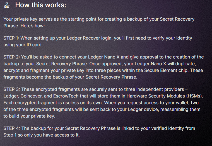Select the 'STEP 4:' label
This screenshot has height=146, width=212.
tap(12, 128)
